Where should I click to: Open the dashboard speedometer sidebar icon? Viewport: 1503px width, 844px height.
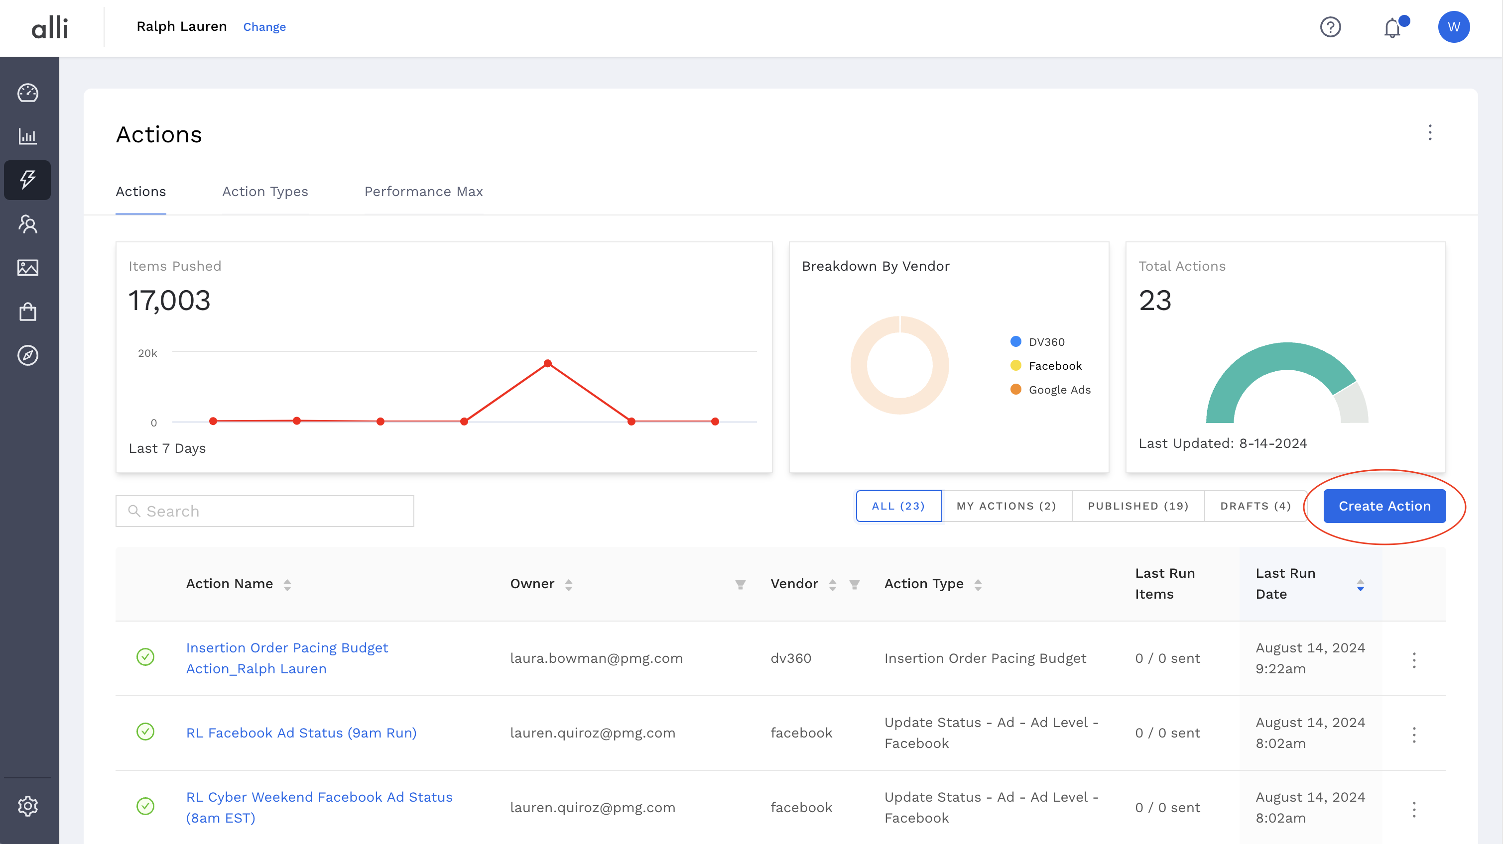click(x=27, y=93)
